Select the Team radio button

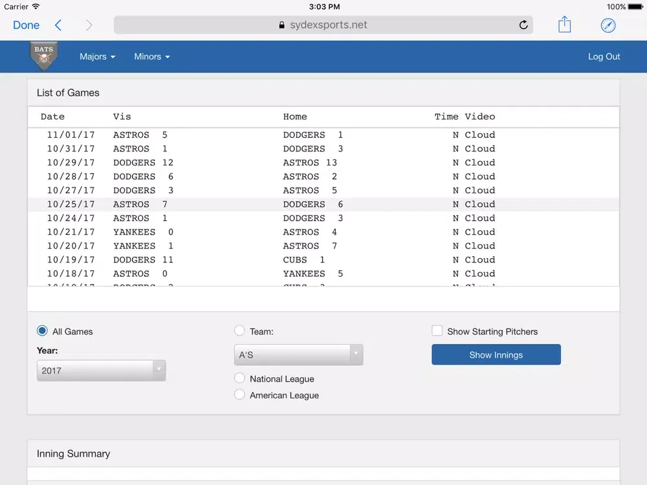click(239, 330)
